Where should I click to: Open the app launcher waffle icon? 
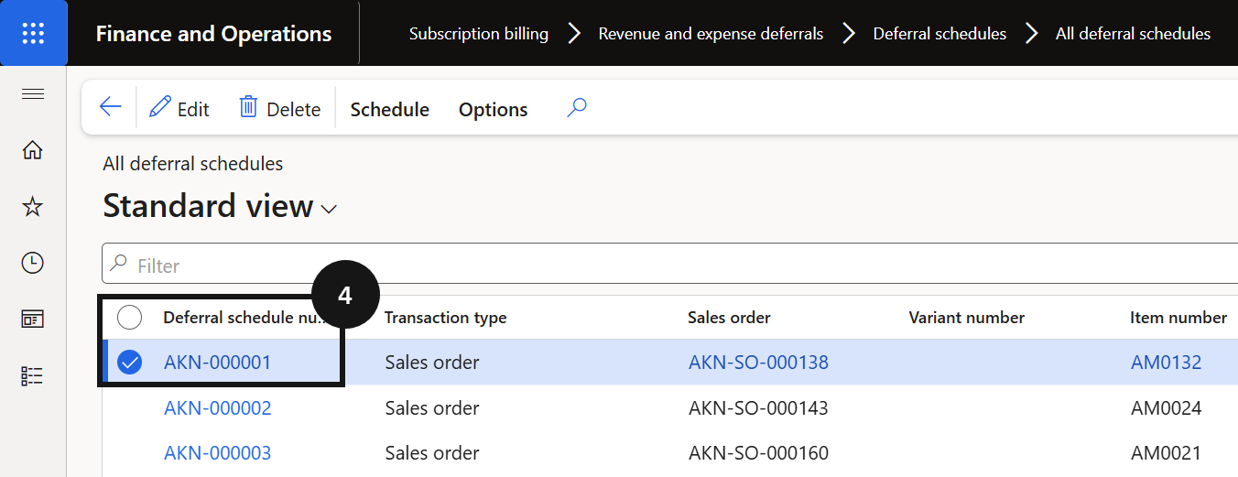pos(33,33)
